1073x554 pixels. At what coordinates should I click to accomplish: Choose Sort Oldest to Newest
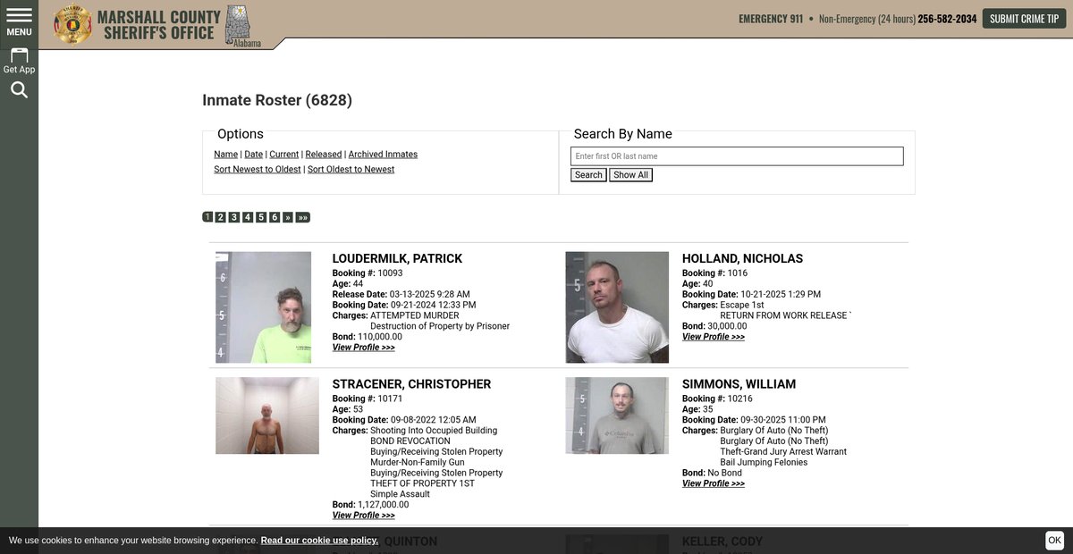(x=351, y=170)
